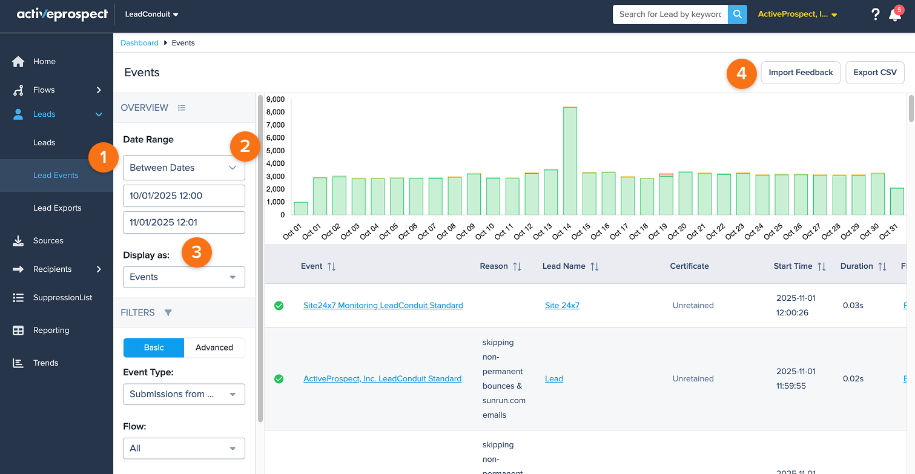Click the Reporting table icon
This screenshot has width=915, height=474.
18,331
